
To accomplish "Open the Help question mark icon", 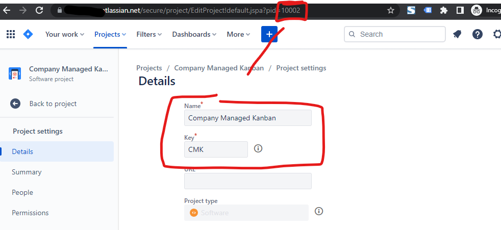I will tap(478, 34).
